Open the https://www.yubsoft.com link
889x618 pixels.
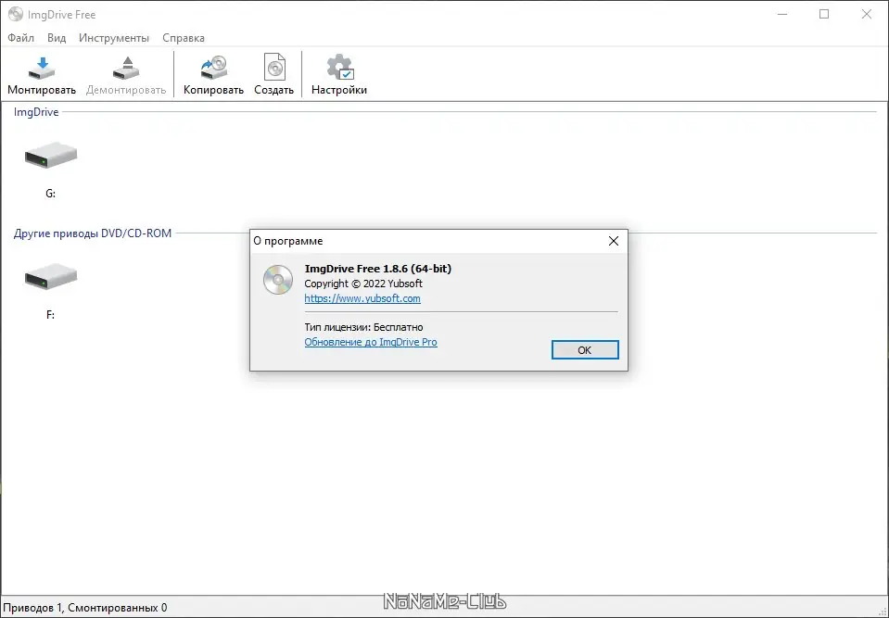click(x=362, y=298)
